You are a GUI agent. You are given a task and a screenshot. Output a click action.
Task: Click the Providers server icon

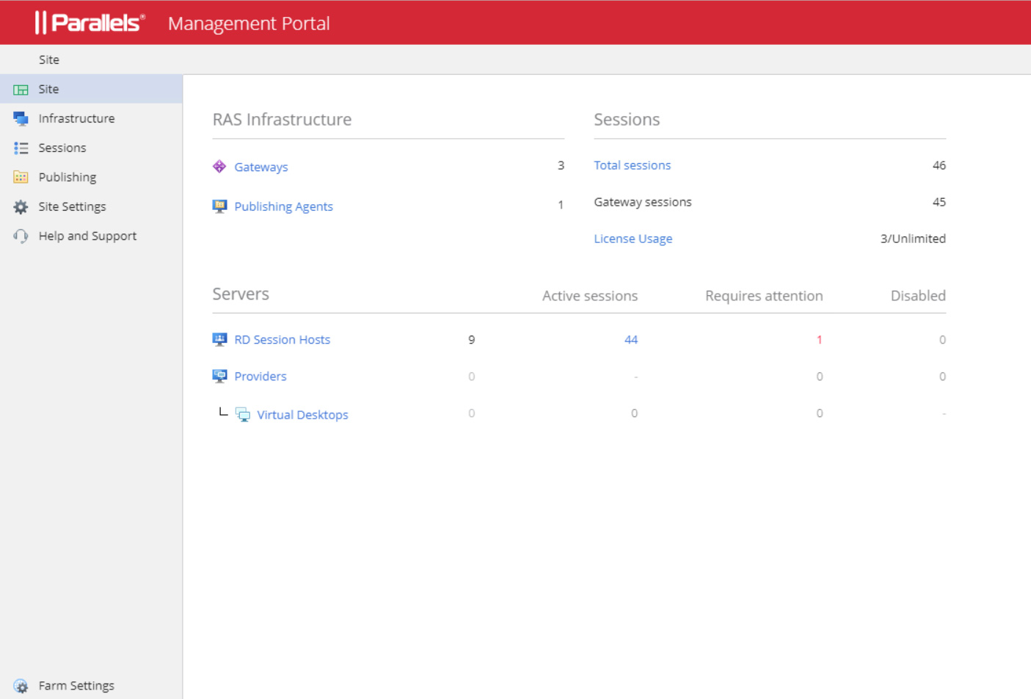coord(219,375)
